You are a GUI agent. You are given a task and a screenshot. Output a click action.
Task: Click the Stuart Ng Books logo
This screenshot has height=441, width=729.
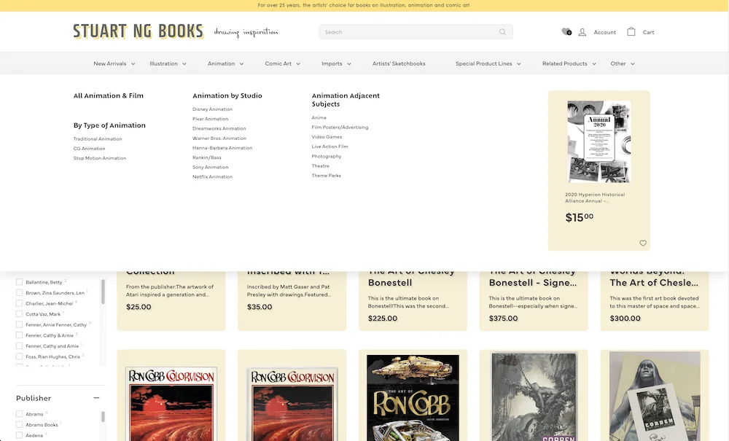coord(139,31)
